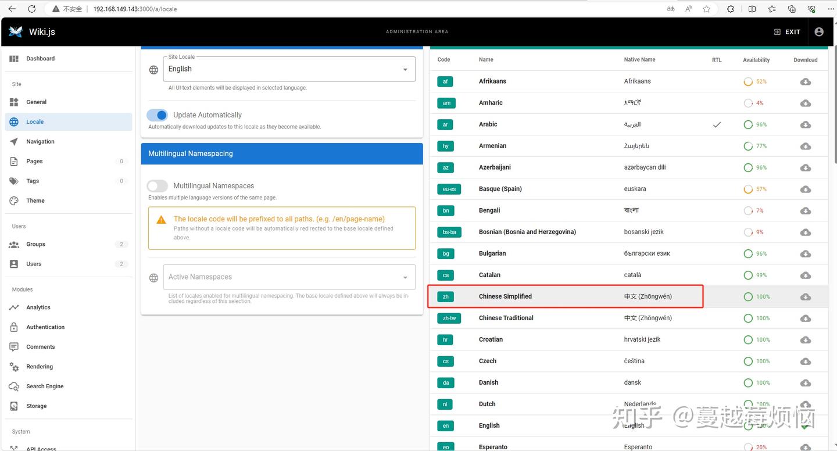Toggle the RTL checkmark for Arabic
This screenshot has height=451, width=837.
(717, 124)
